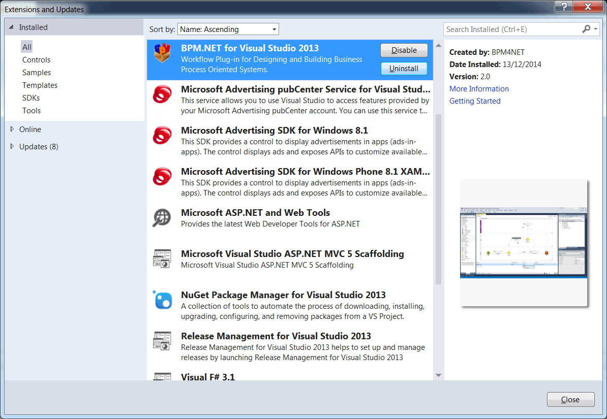Select the SDKs category
This screenshot has width=607, height=419.
pyautogui.click(x=31, y=98)
